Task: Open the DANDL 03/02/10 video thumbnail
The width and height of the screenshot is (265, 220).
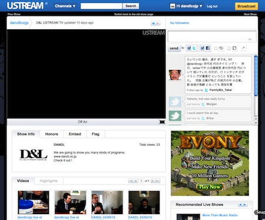Action: [x=144, y=202]
